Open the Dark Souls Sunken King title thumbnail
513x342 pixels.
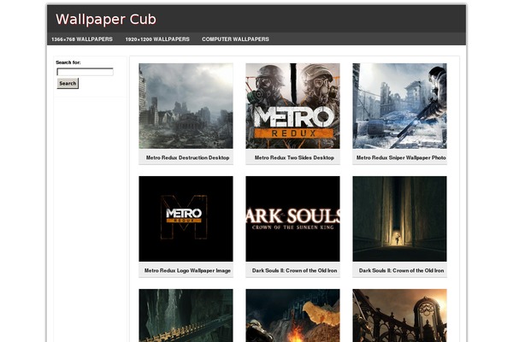coord(292,219)
